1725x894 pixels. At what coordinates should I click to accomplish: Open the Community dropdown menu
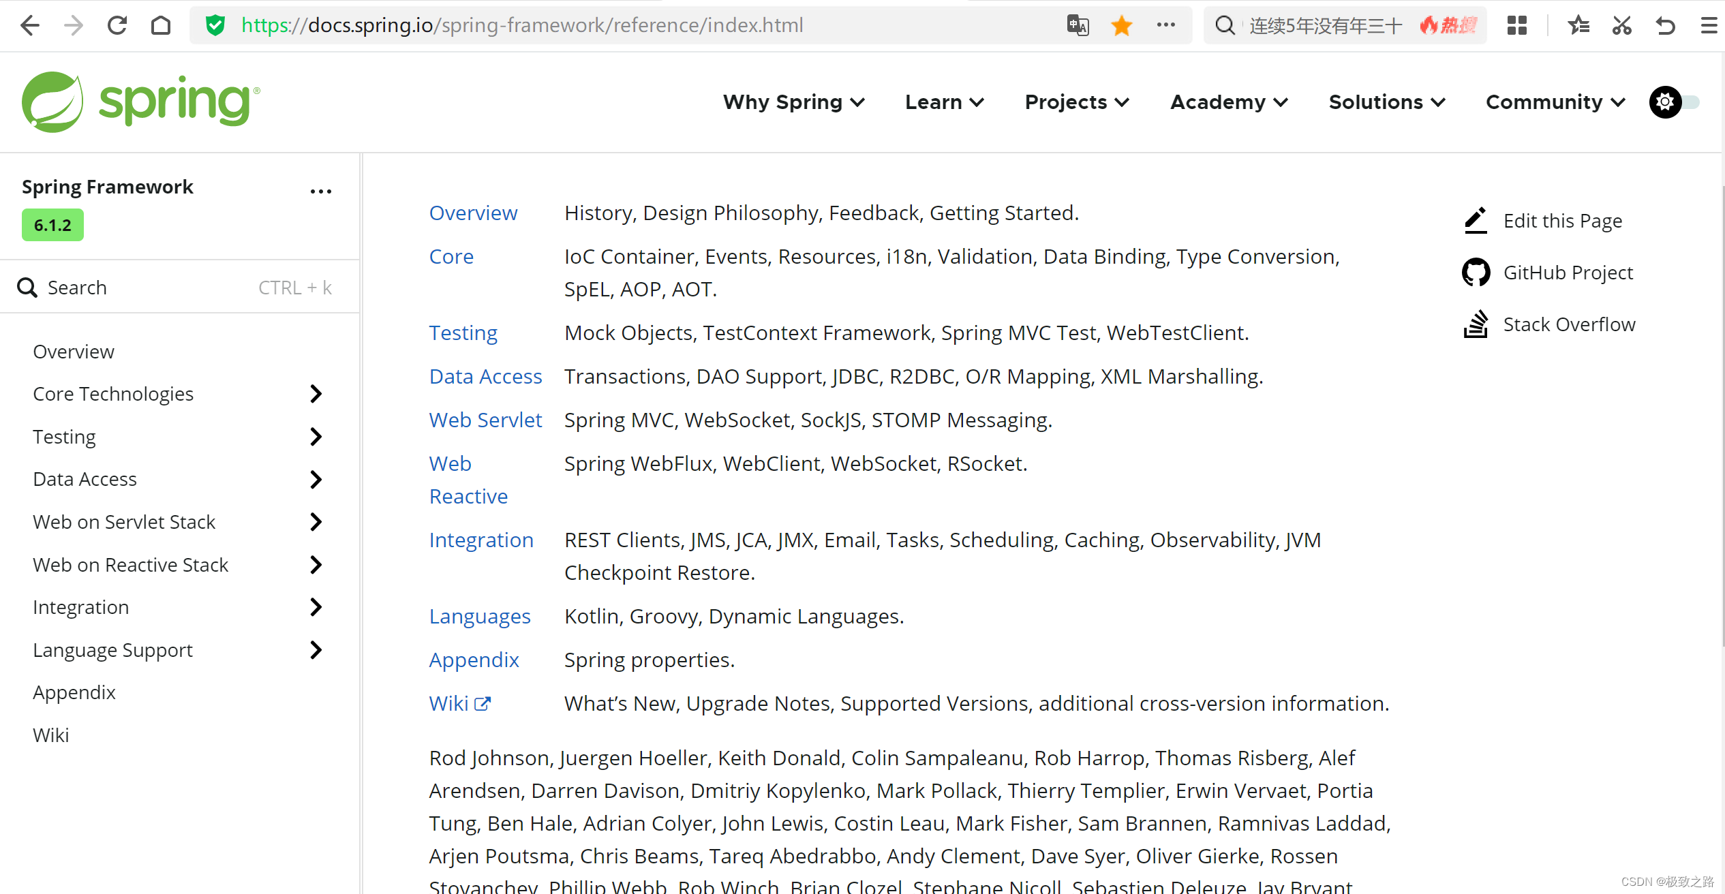tap(1555, 102)
